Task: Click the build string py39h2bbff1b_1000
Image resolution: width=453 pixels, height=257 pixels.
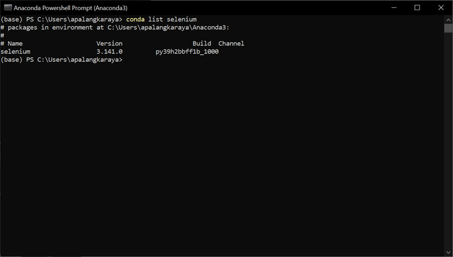Action: point(187,52)
